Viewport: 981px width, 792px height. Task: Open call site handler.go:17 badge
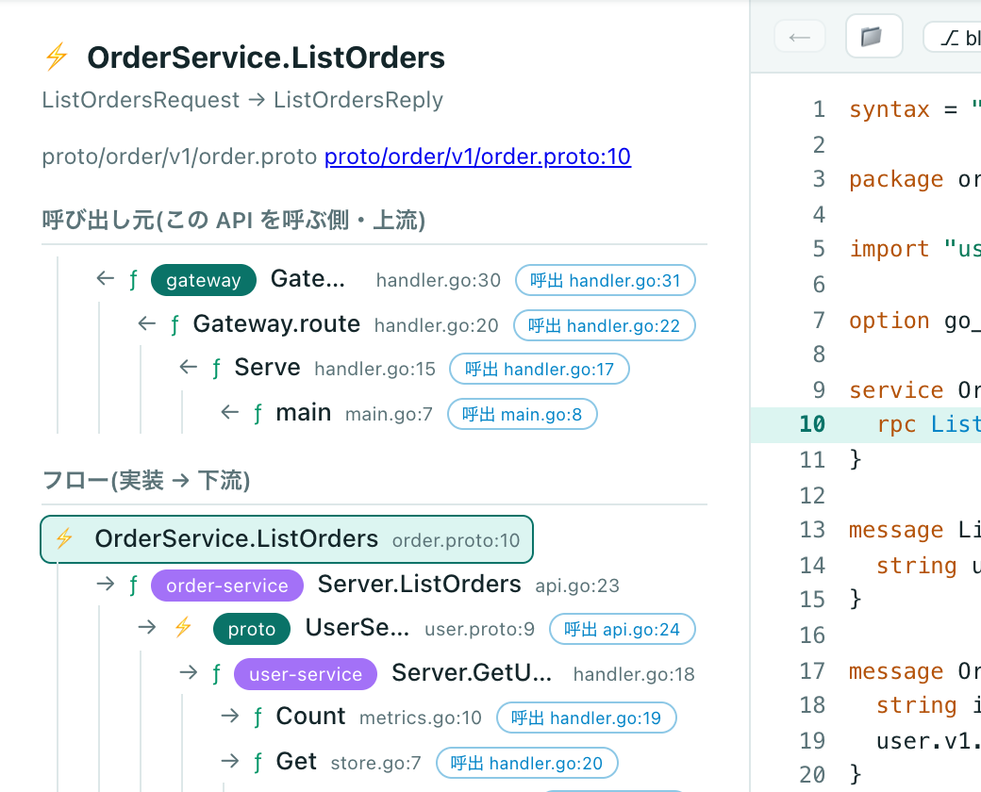540,369
